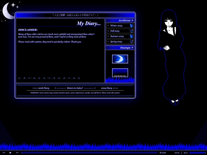Image resolution: width=207 pixels, height=155 pixels.
Task: Open the Winter 2025 archive
Action: tap(116, 26)
